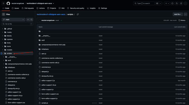Open commerce-events-collector.js in file list

pos(52,58)
